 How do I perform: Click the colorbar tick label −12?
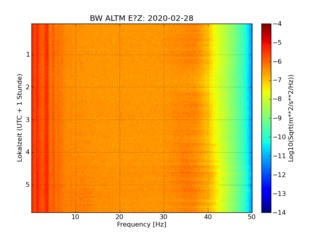pyautogui.click(x=280, y=175)
